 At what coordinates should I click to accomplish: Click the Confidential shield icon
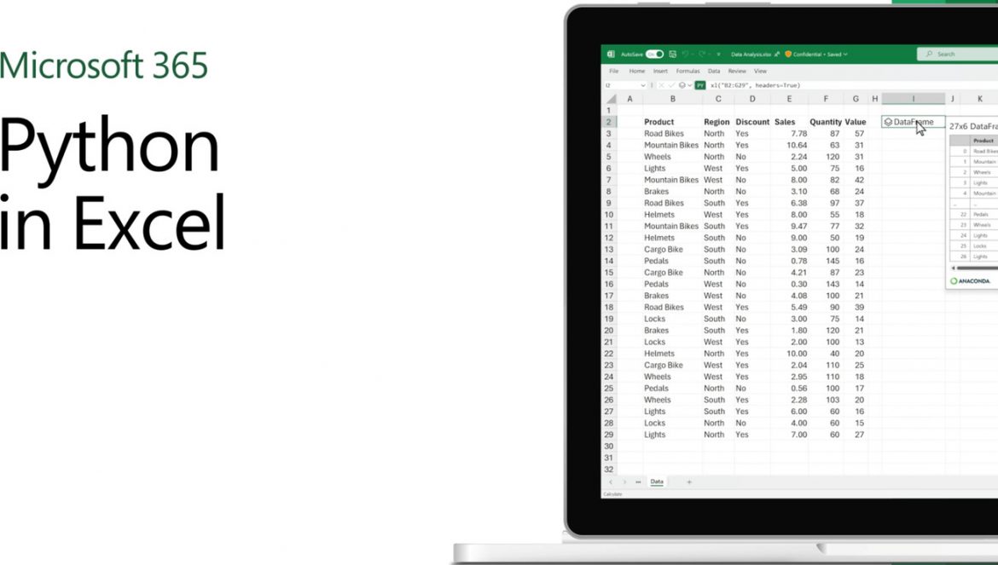(x=788, y=54)
